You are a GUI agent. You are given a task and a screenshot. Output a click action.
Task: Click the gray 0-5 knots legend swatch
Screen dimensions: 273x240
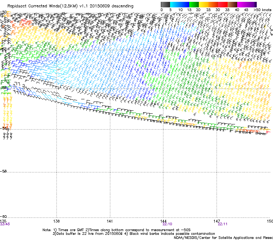165,4
